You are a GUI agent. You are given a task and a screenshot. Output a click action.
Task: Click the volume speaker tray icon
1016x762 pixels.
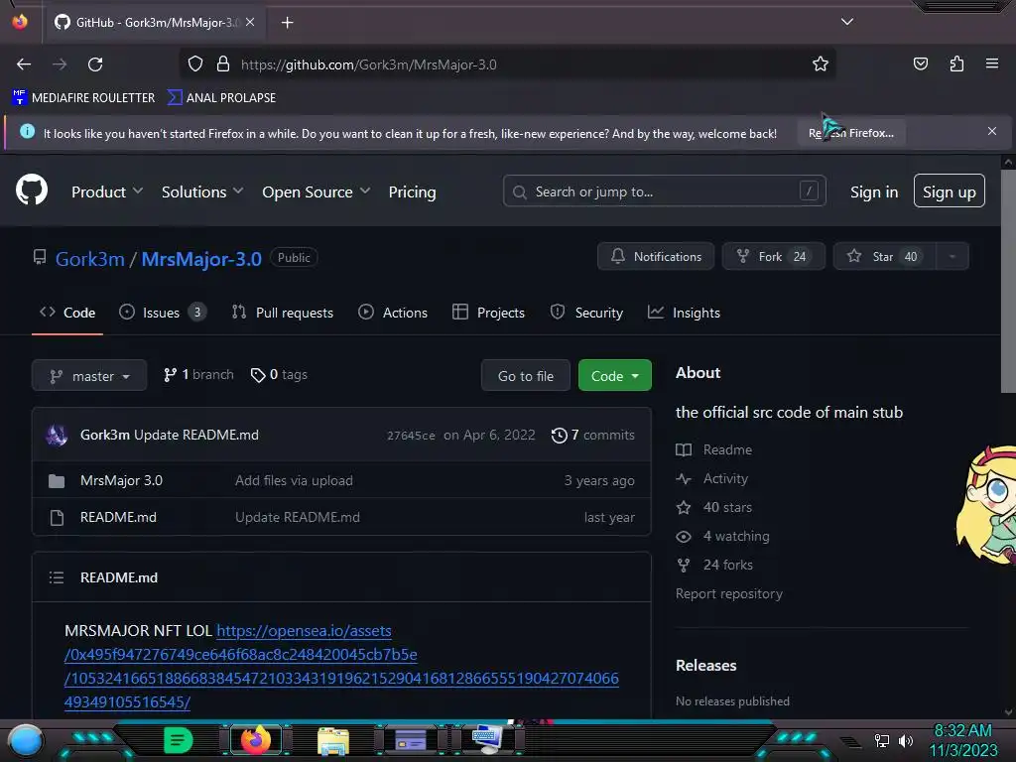[906, 740]
